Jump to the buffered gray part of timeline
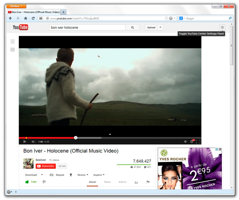Screen dimensions: 239x200 point(89,138)
